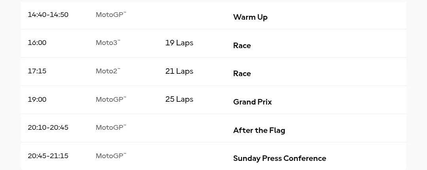Select the 19:00 start time

click(37, 100)
